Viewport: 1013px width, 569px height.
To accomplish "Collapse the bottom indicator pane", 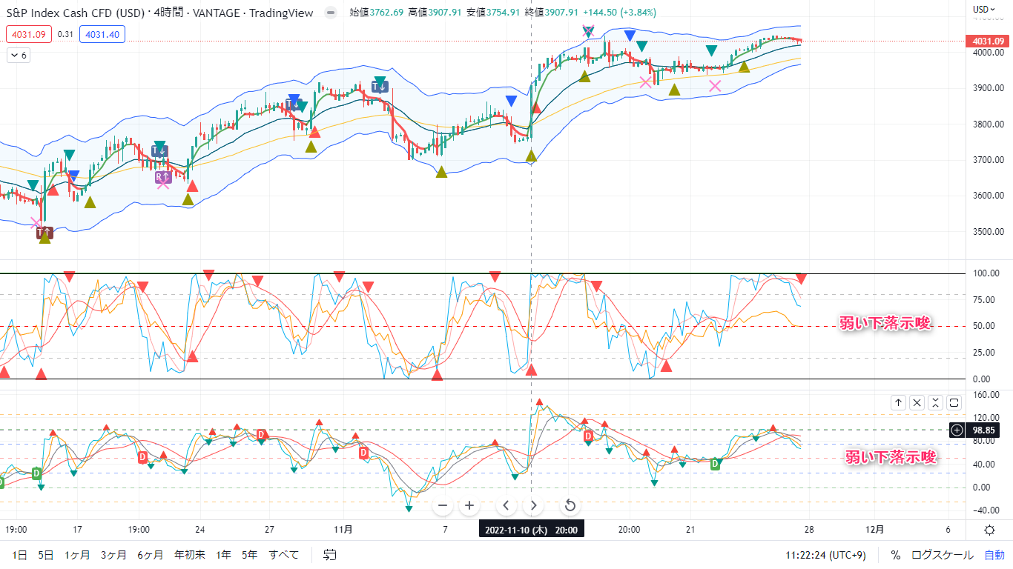I will (x=936, y=402).
